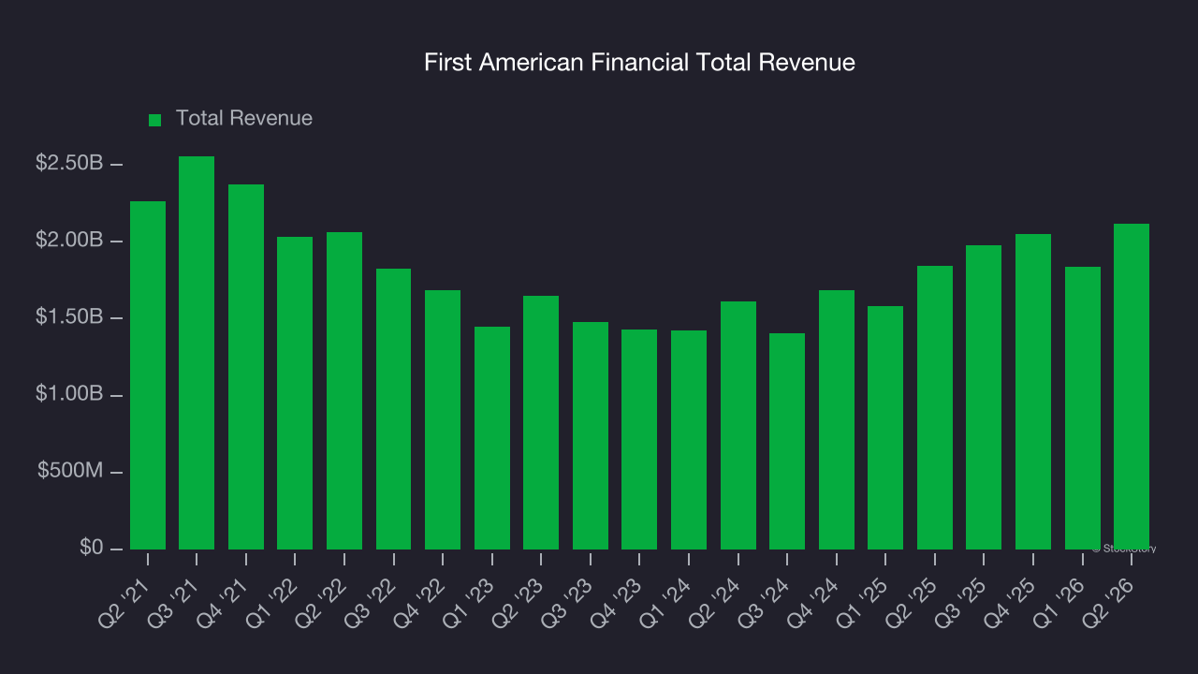Click the Q1 '23 revenue bar
Viewport: 1198px width, 674px height.
click(492, 438)
